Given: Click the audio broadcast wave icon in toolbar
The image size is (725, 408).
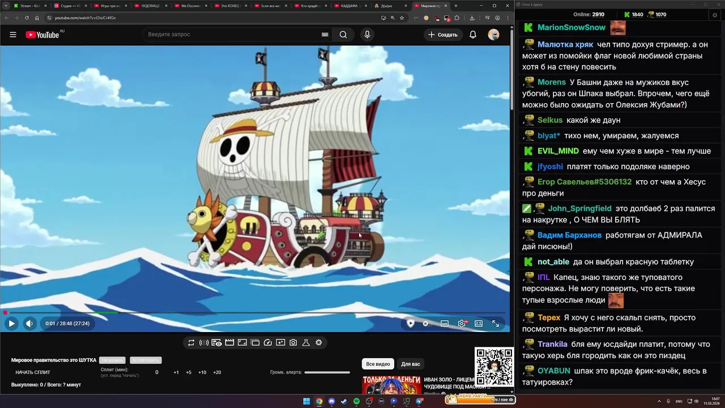Looking at the screenshot, I should coord(204,343).
